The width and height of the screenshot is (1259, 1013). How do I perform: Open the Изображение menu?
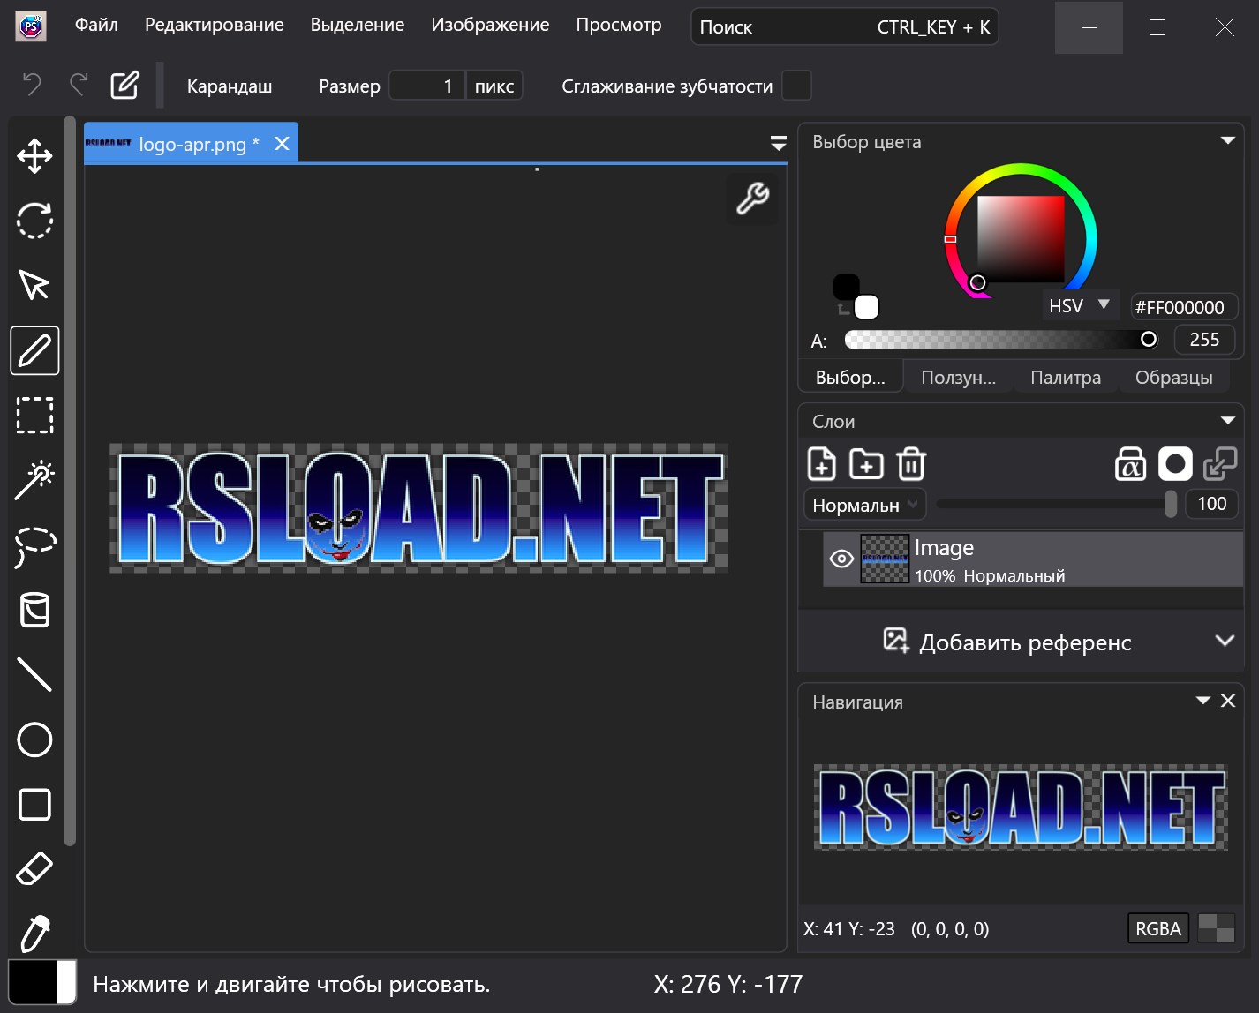point(490,25)
